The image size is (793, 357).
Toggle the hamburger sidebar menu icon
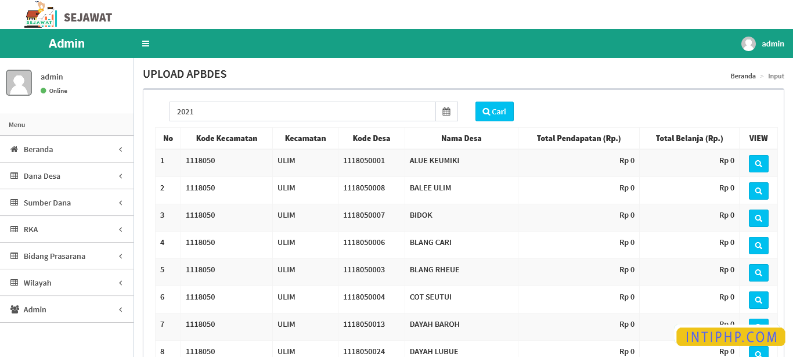coord(146,44)
